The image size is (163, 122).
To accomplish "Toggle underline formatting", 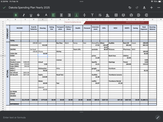I will (31, 15).
